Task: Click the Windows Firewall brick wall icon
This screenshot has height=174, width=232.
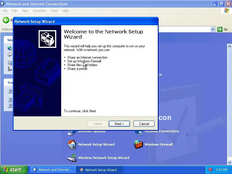Action: click(138, 144)
